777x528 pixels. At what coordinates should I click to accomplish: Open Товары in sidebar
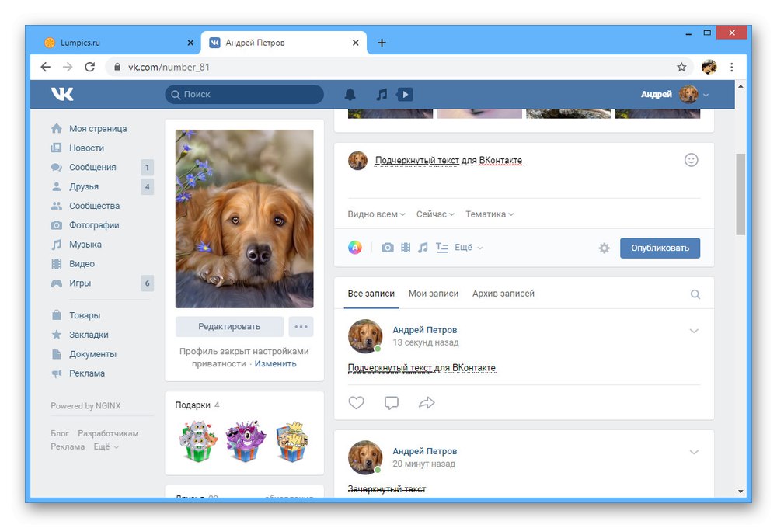84,315
